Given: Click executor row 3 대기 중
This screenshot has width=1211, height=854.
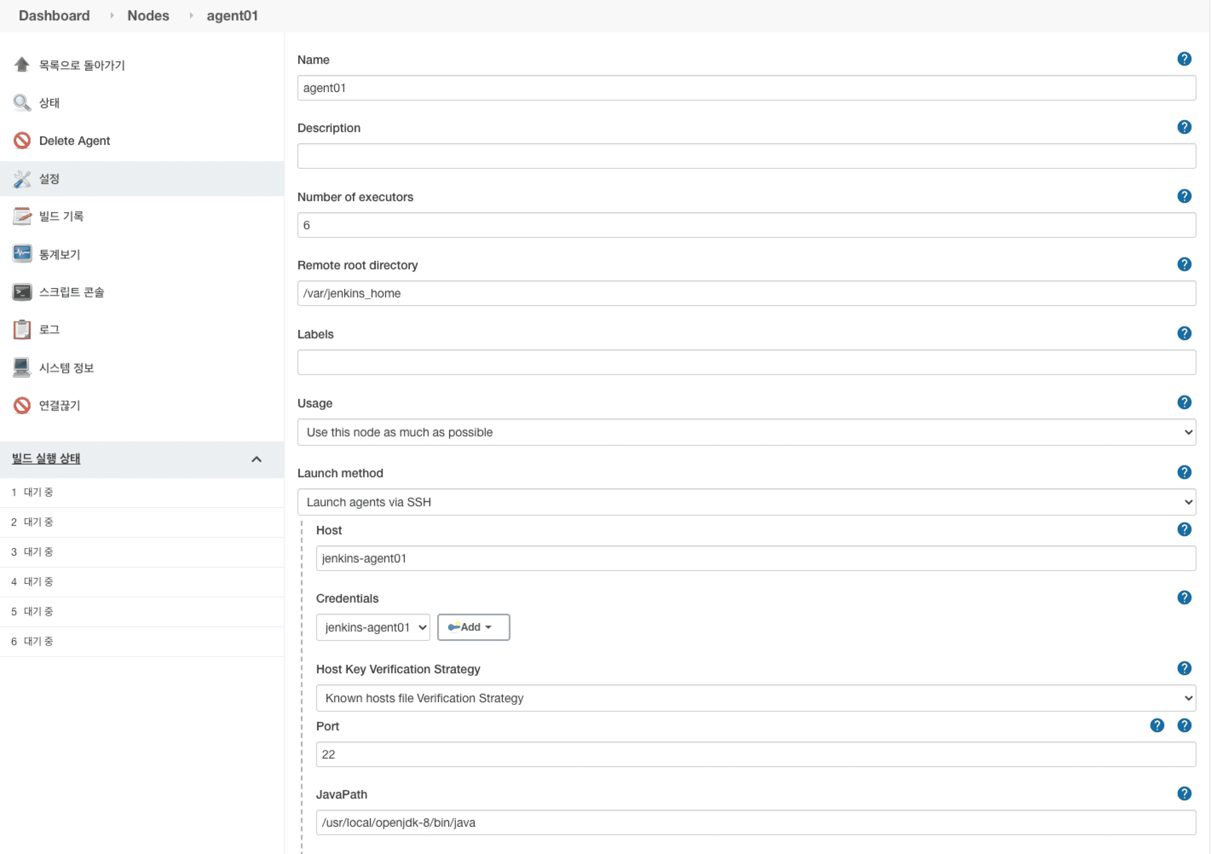Looking at the screenshot, I should pyautogui.click(x=142, y=552).
